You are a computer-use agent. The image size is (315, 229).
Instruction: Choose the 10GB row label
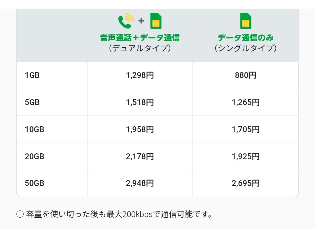pos(34,129)
